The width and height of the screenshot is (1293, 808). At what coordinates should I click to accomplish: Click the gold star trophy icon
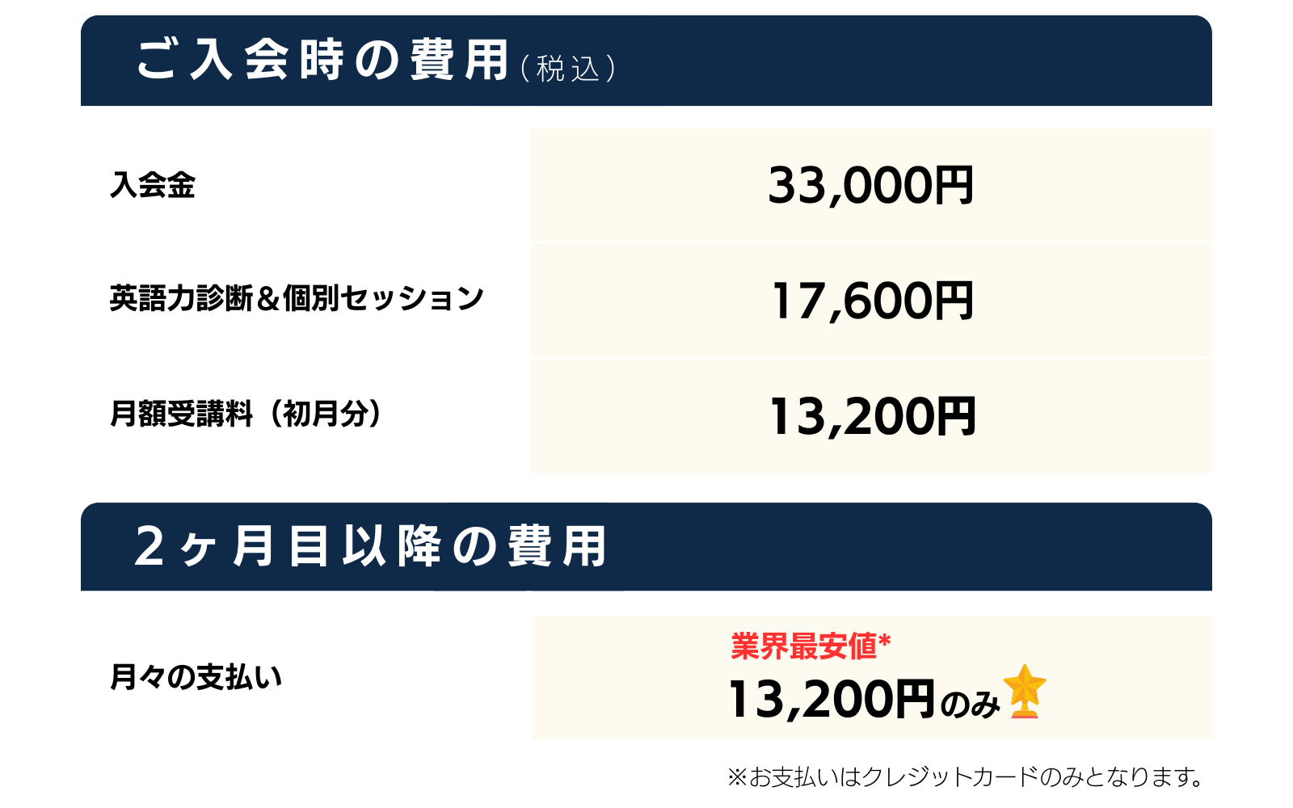tap(1025, 692)
